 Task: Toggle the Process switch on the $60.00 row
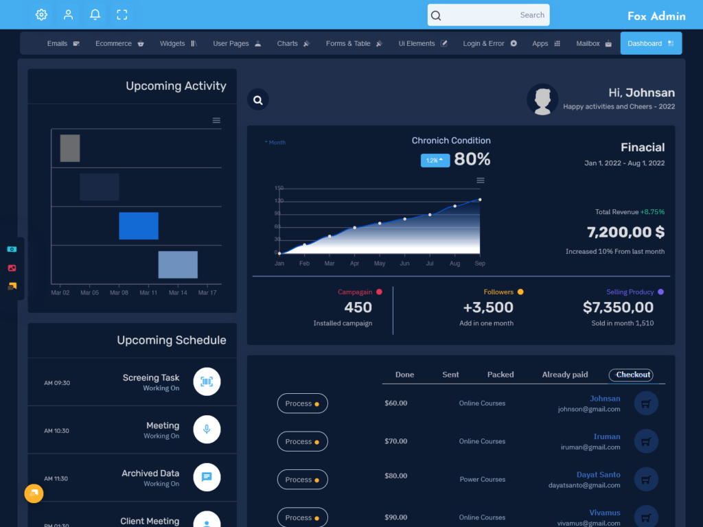coord(302,403)
